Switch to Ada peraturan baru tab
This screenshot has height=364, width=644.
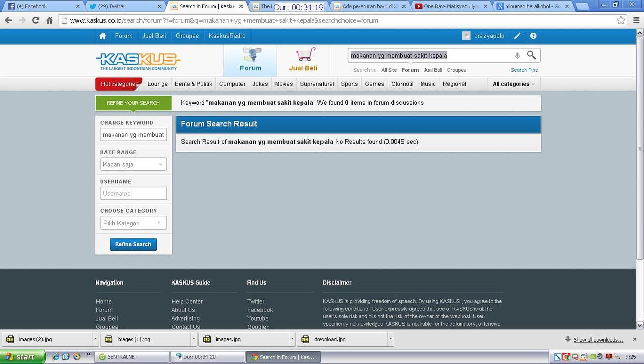pos(370,6)
